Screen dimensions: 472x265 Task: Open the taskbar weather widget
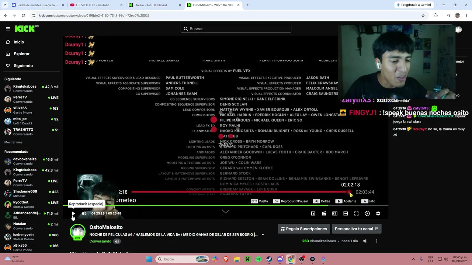15,259
